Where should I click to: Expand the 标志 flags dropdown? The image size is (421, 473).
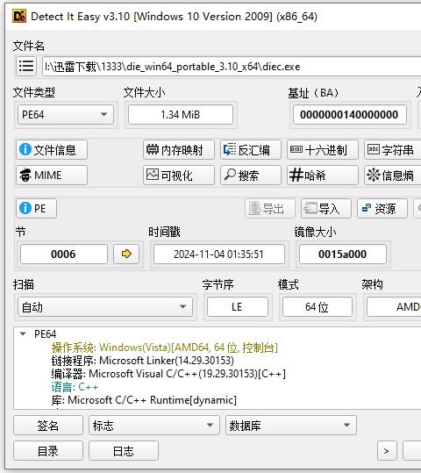[x=154, y=425]
